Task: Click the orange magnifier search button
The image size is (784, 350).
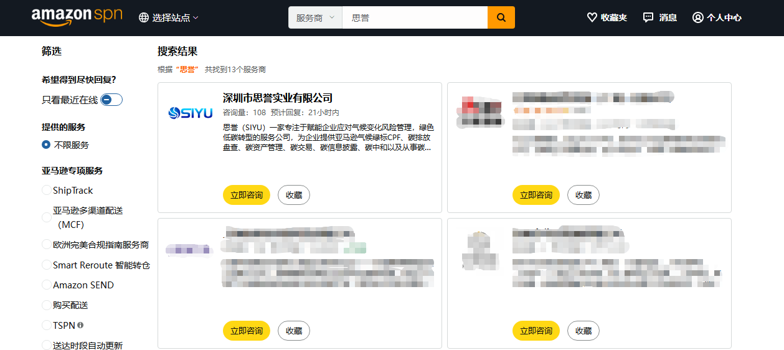Action: (x=501, y=17)
